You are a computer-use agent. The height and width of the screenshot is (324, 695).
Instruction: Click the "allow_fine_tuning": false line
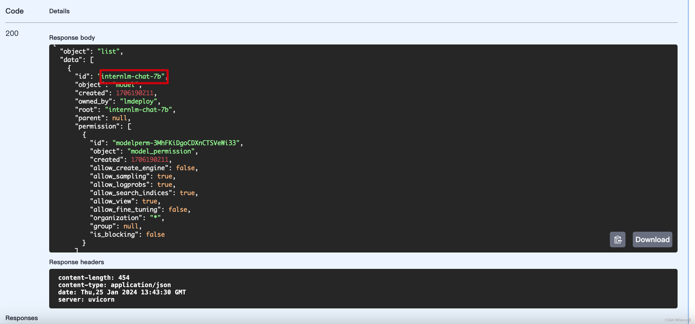pyautogui.click(x=140, y=209)
